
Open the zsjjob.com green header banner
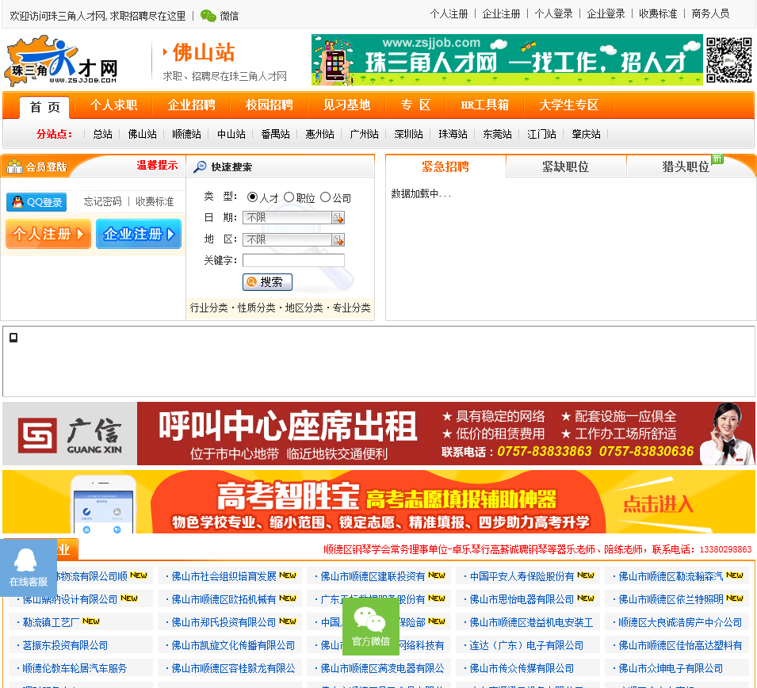[507, 60]
